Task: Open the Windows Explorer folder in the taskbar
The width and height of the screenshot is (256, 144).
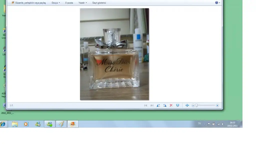Action: tap(15, 124)
